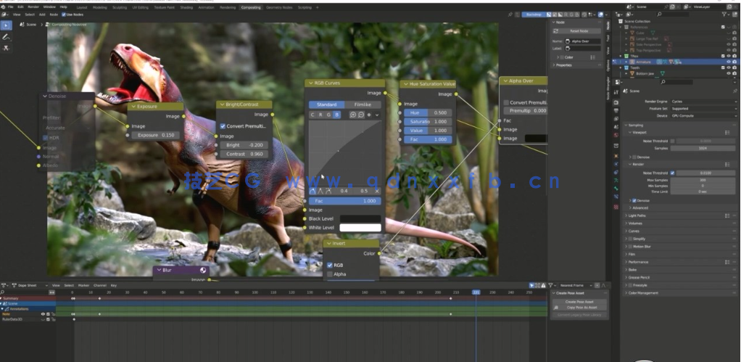Open Light Paths presets list icon
The height and width of the screenshot is (362, 741).
[727, 215]
